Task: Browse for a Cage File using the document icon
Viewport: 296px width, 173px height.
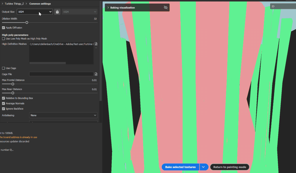Action: (96, 74)
